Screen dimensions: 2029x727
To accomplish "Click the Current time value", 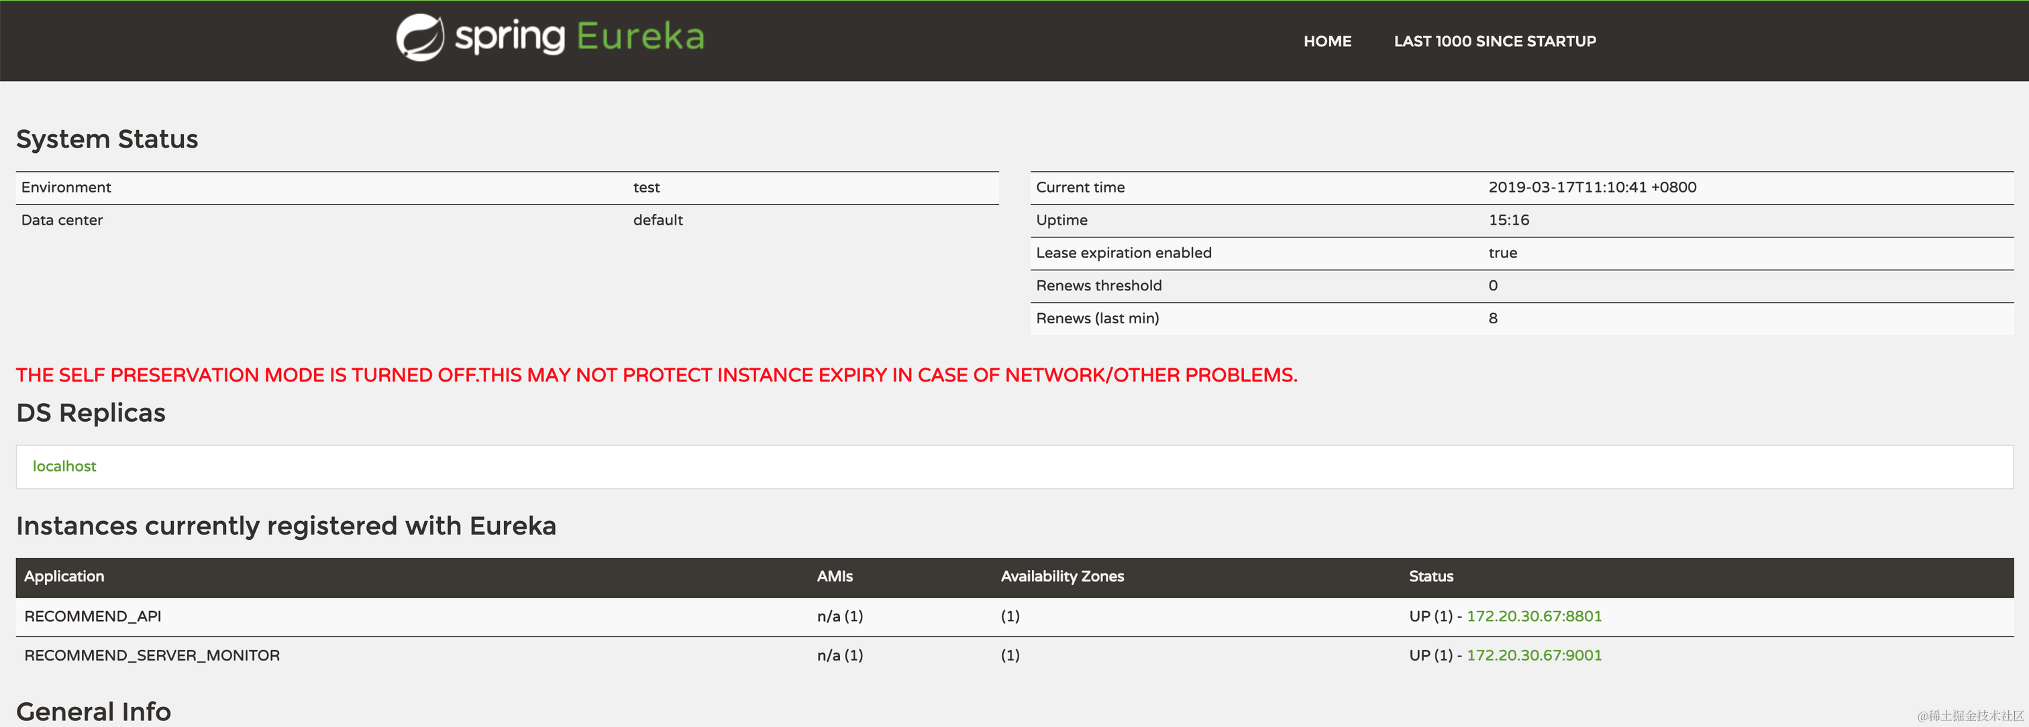I will pyautogui.click(x=1592, y=188).
